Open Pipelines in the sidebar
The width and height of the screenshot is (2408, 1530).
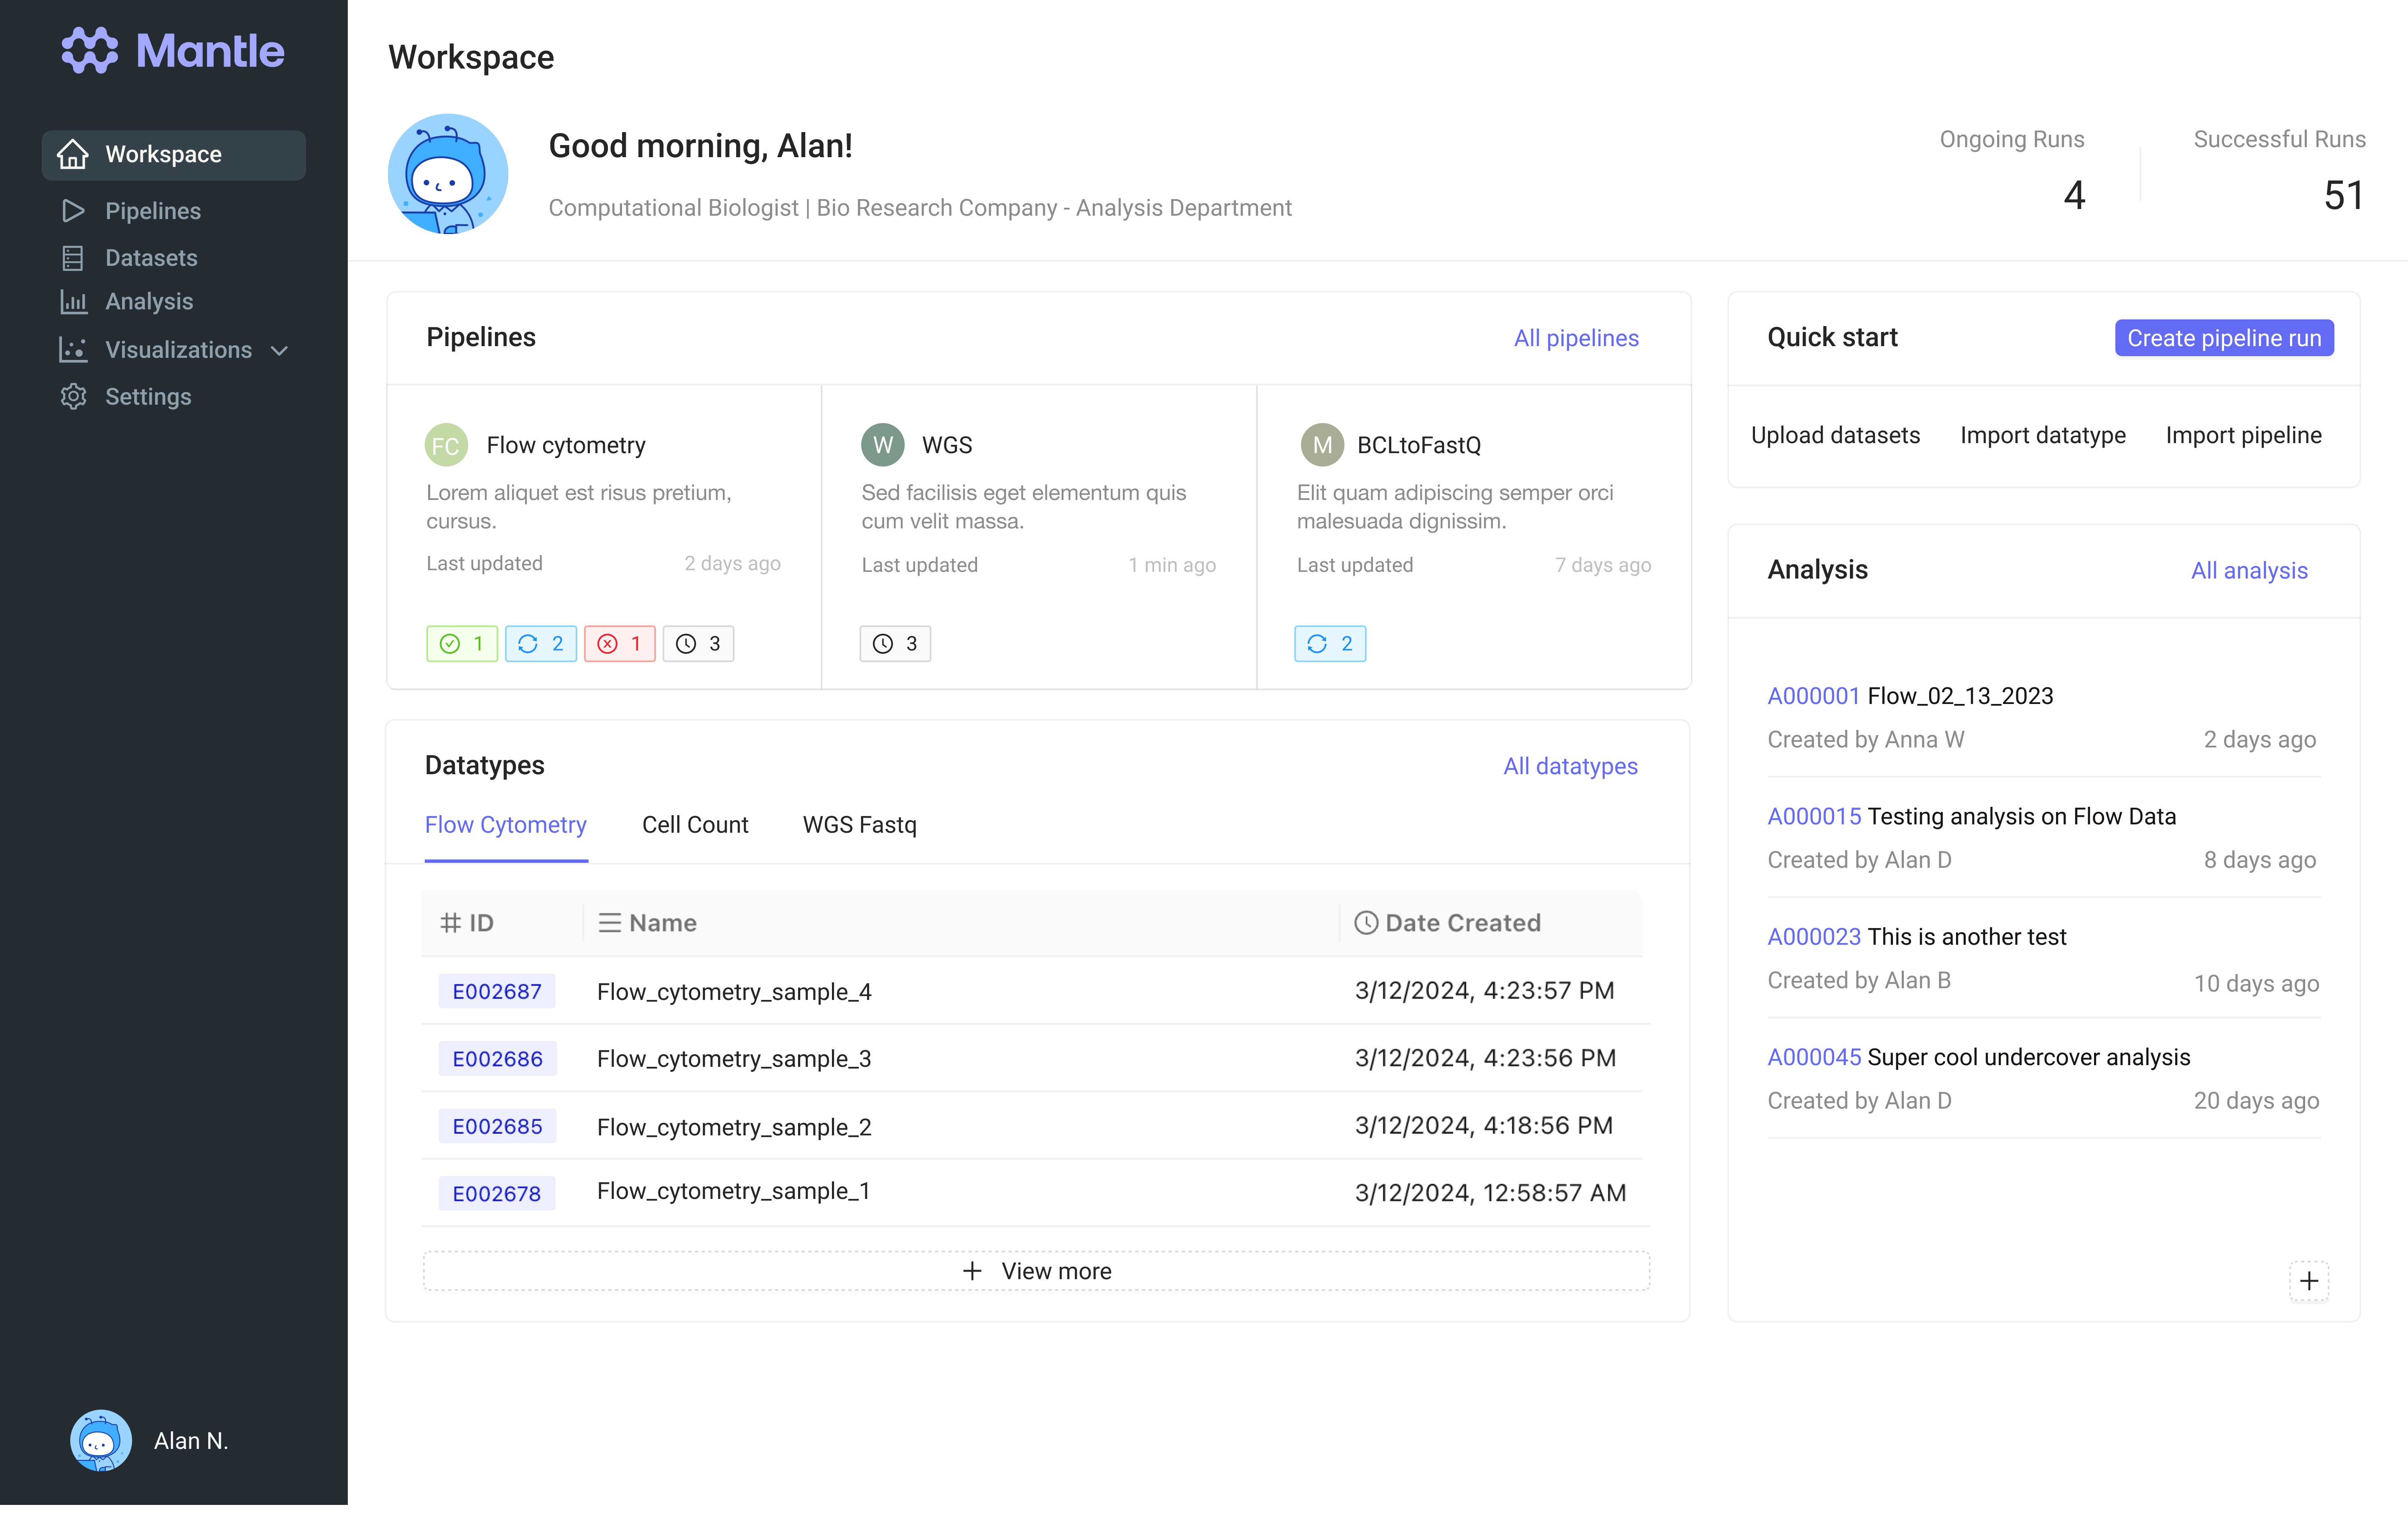[x=153, y=211]
